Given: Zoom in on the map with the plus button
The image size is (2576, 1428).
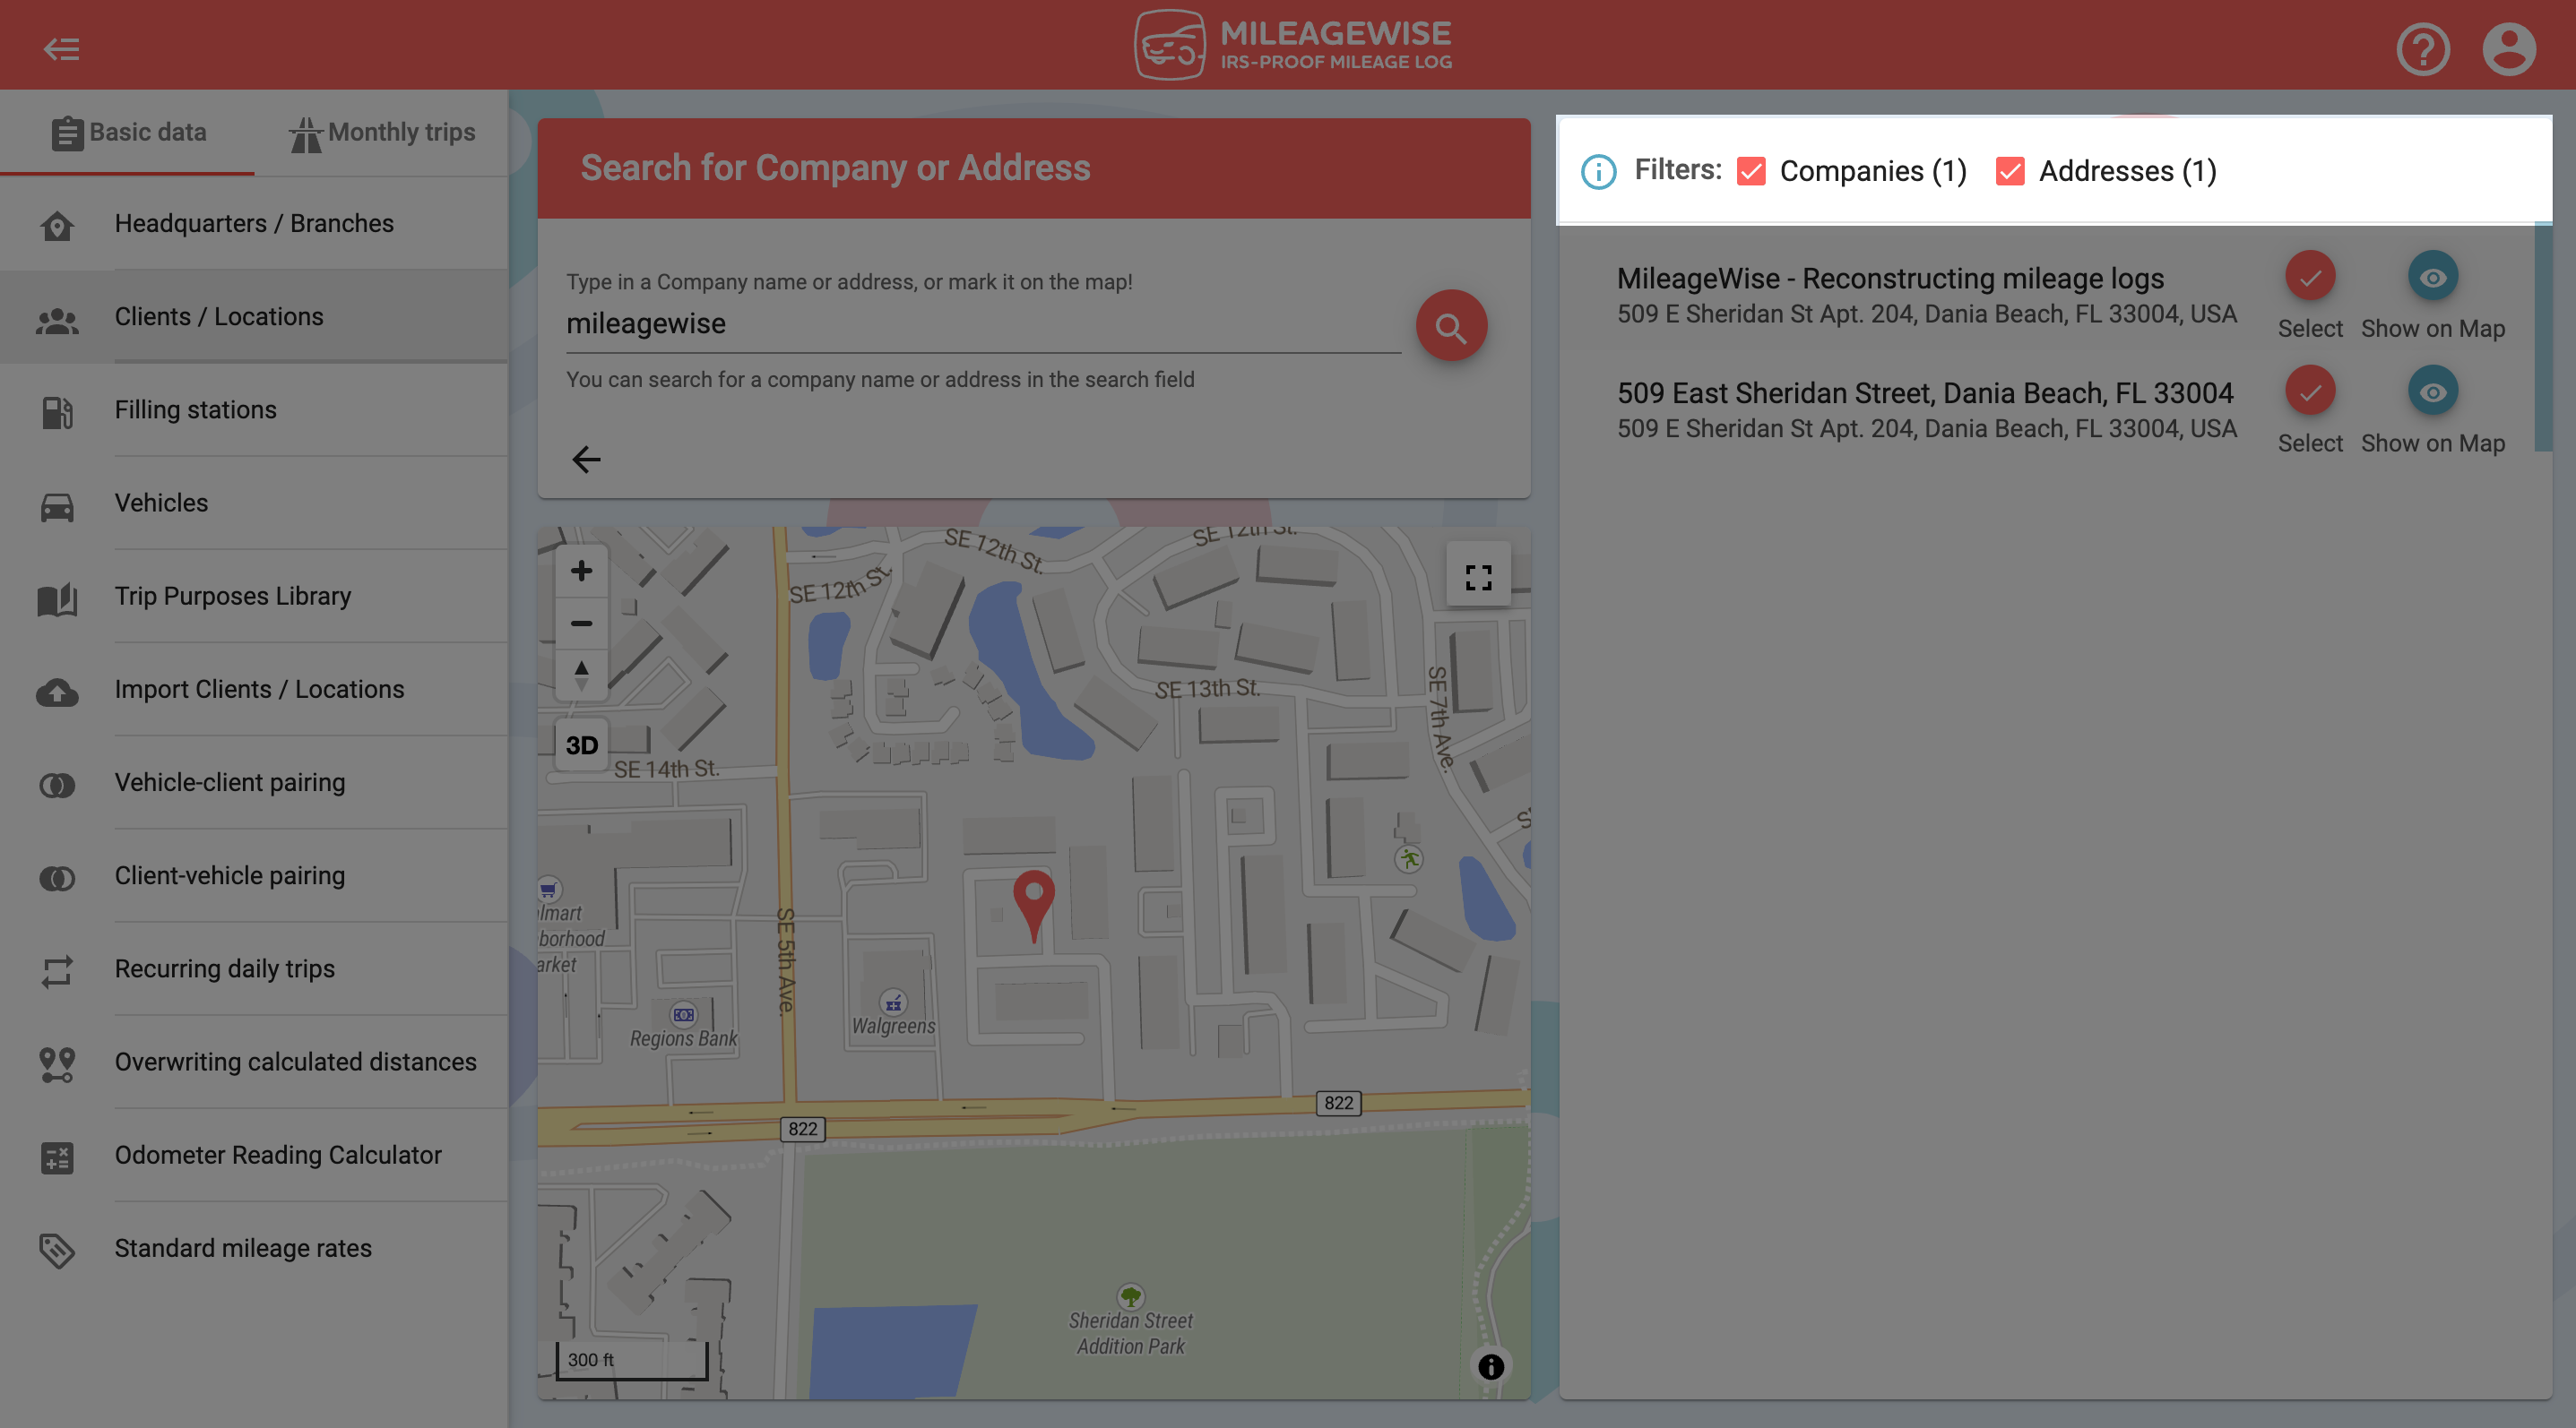Looking at the screenshot, I should [581, 571].
